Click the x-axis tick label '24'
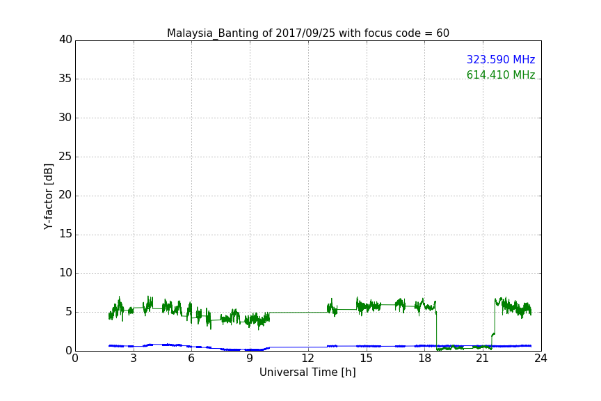The width and height of the screenshot is (601, 401). [x=540, y=359]
